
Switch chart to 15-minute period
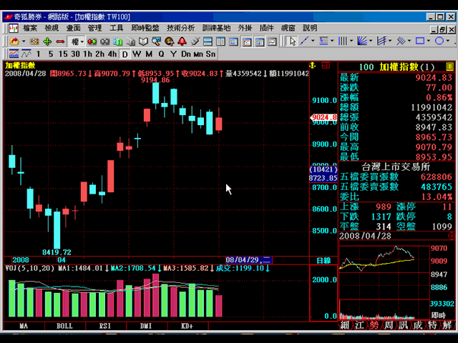(63, 54)
